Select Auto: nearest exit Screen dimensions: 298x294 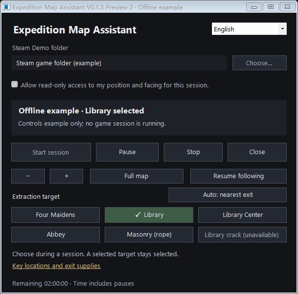click(x=228, y=195)
